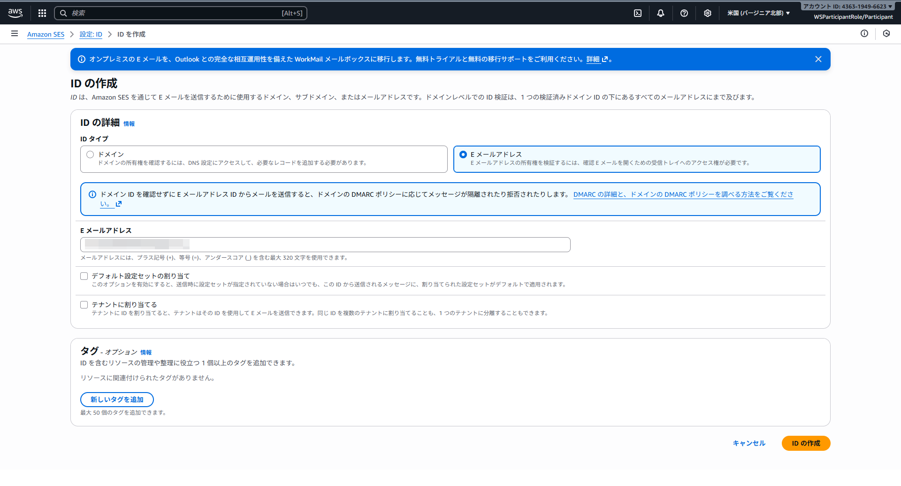
Task: Click the E メールアドレス input field
Action: pyautogui.click(x=325, y=244)
